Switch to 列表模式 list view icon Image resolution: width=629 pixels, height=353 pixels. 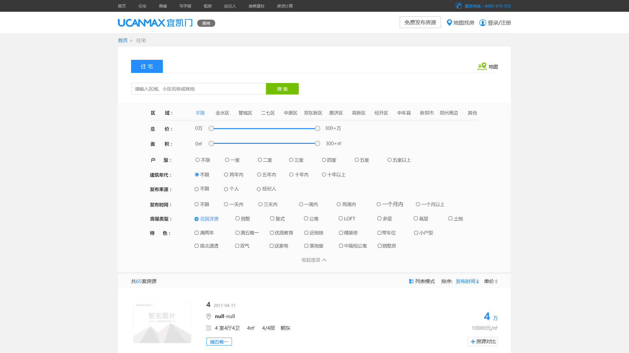(x=411, y=281)
